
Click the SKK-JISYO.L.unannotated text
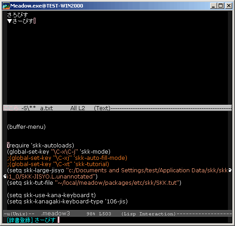pyautogui.click(x=57, y=177)
